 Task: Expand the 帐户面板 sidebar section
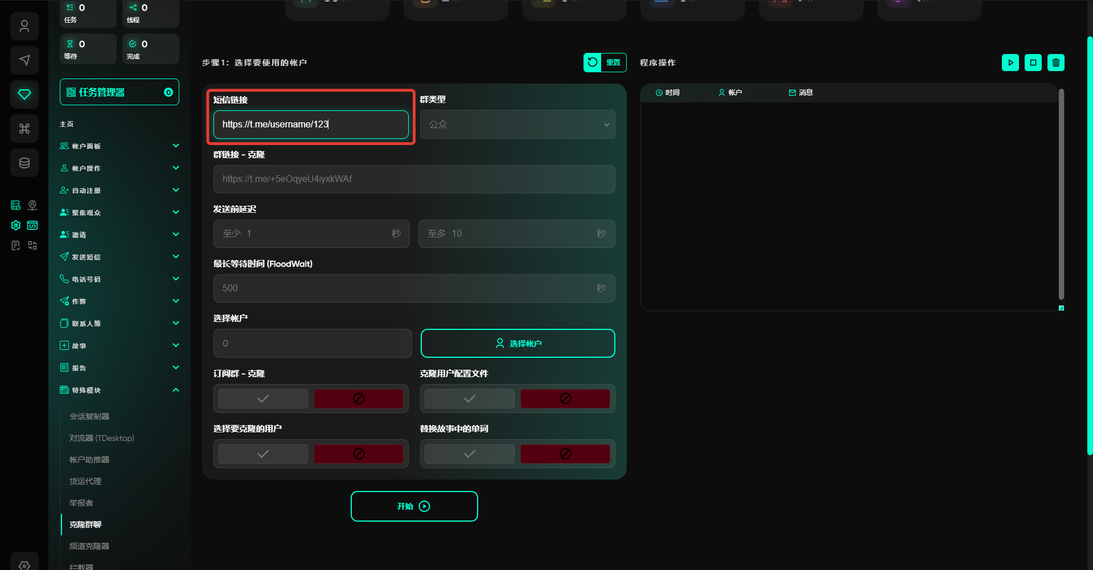point(120,146)
